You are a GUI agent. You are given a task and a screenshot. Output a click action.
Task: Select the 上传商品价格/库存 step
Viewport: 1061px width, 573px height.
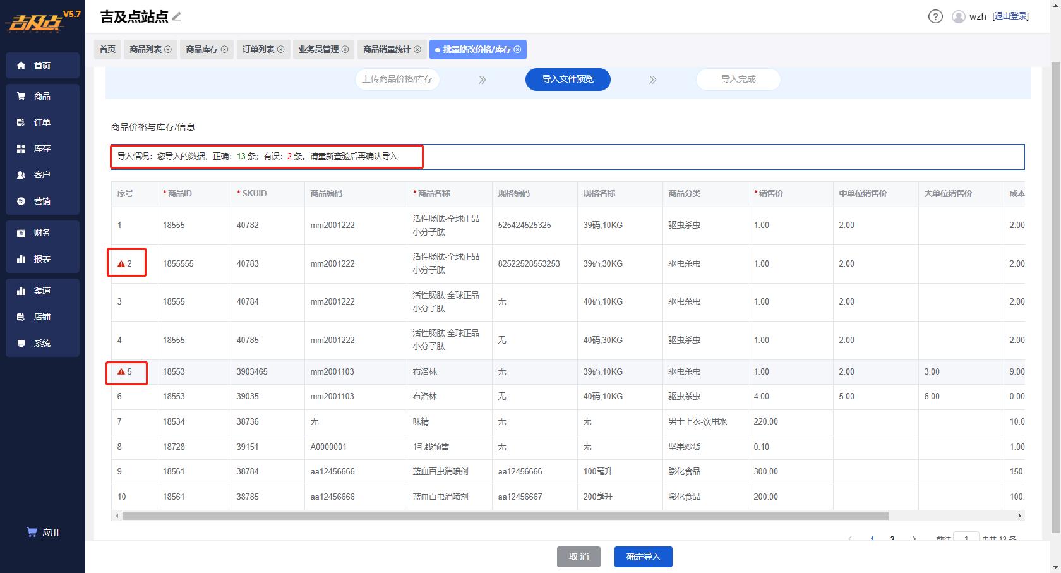coord(397,80)
